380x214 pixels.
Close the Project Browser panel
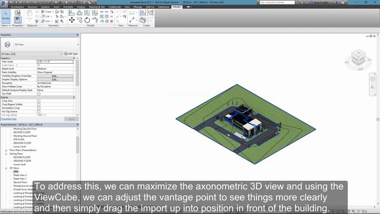pyautogui.click(x=78, y=124)
